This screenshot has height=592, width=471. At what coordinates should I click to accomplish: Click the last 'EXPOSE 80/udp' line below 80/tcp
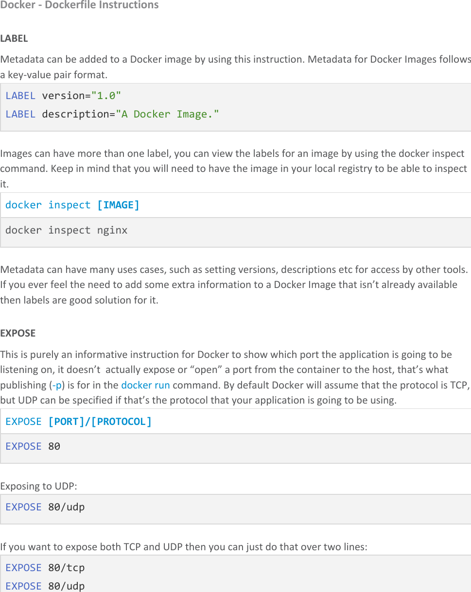click(45, 586)
